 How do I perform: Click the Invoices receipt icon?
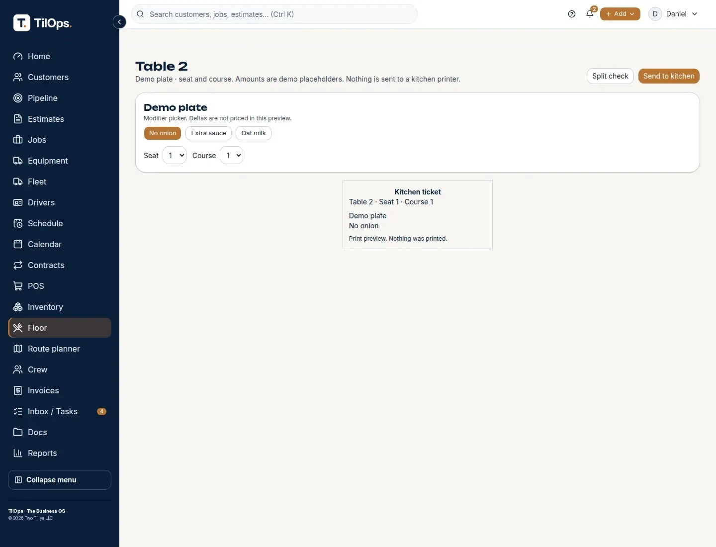pos(18,390)
